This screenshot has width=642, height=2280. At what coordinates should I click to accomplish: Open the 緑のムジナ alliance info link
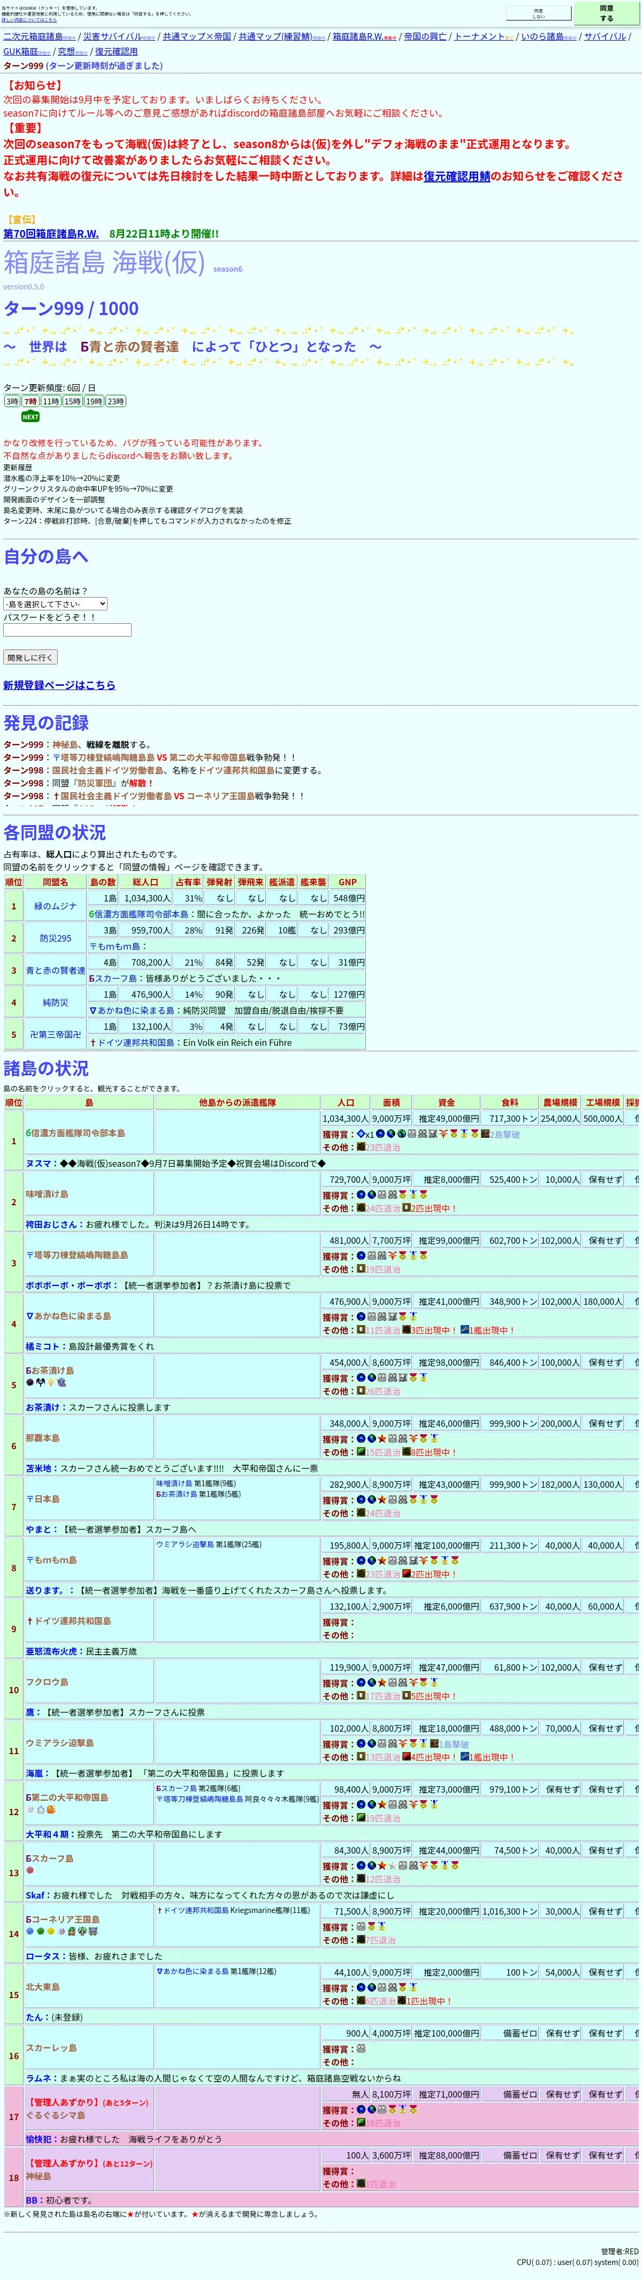[55, 906]
